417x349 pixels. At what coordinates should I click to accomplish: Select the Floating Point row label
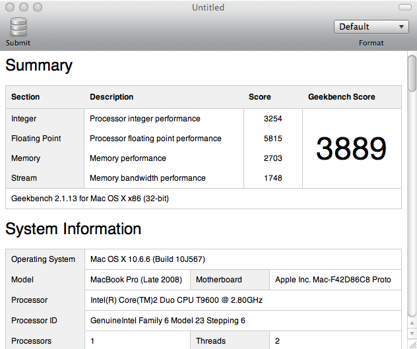36,139
